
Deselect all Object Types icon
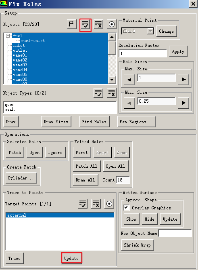pyautogui.click(x=112, y=93)
